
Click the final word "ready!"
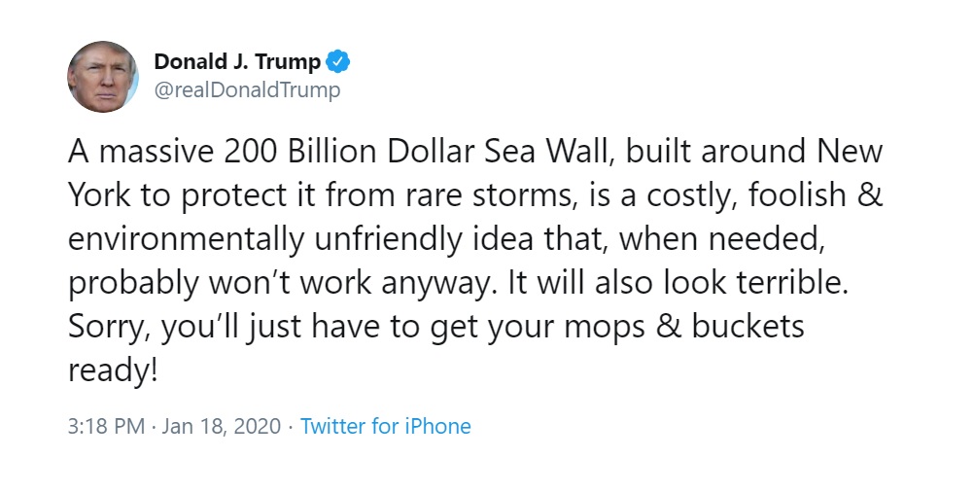(x=113, y=371)
